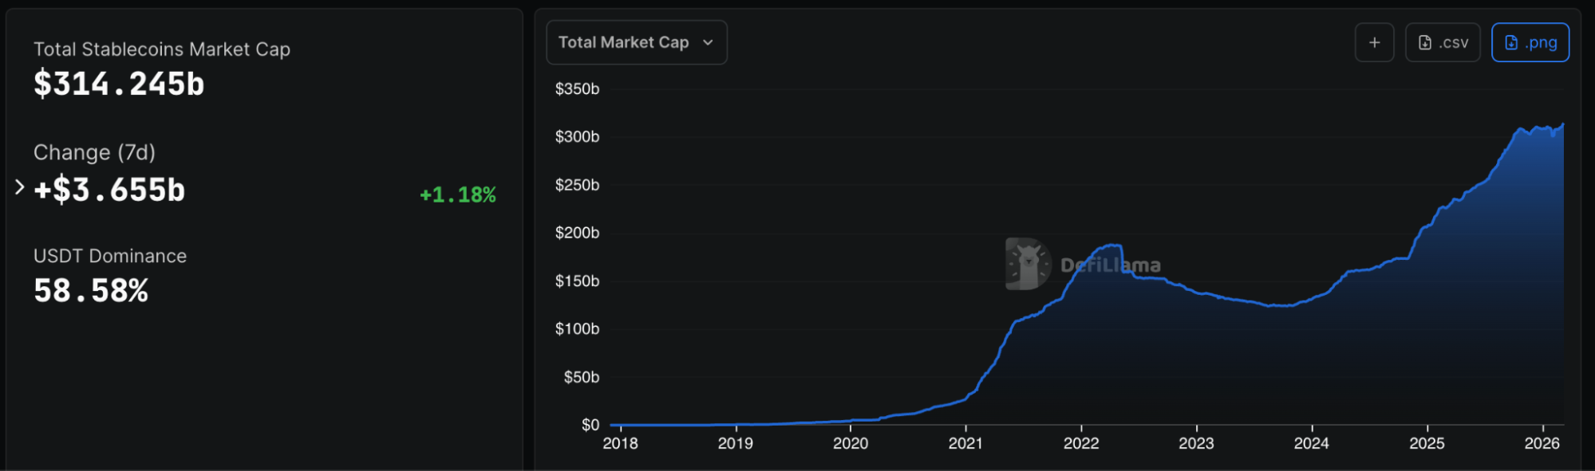1595x471 pixels.
Task: Click the chevron arrow beside Total Market Cap
Action: [708, 43]
